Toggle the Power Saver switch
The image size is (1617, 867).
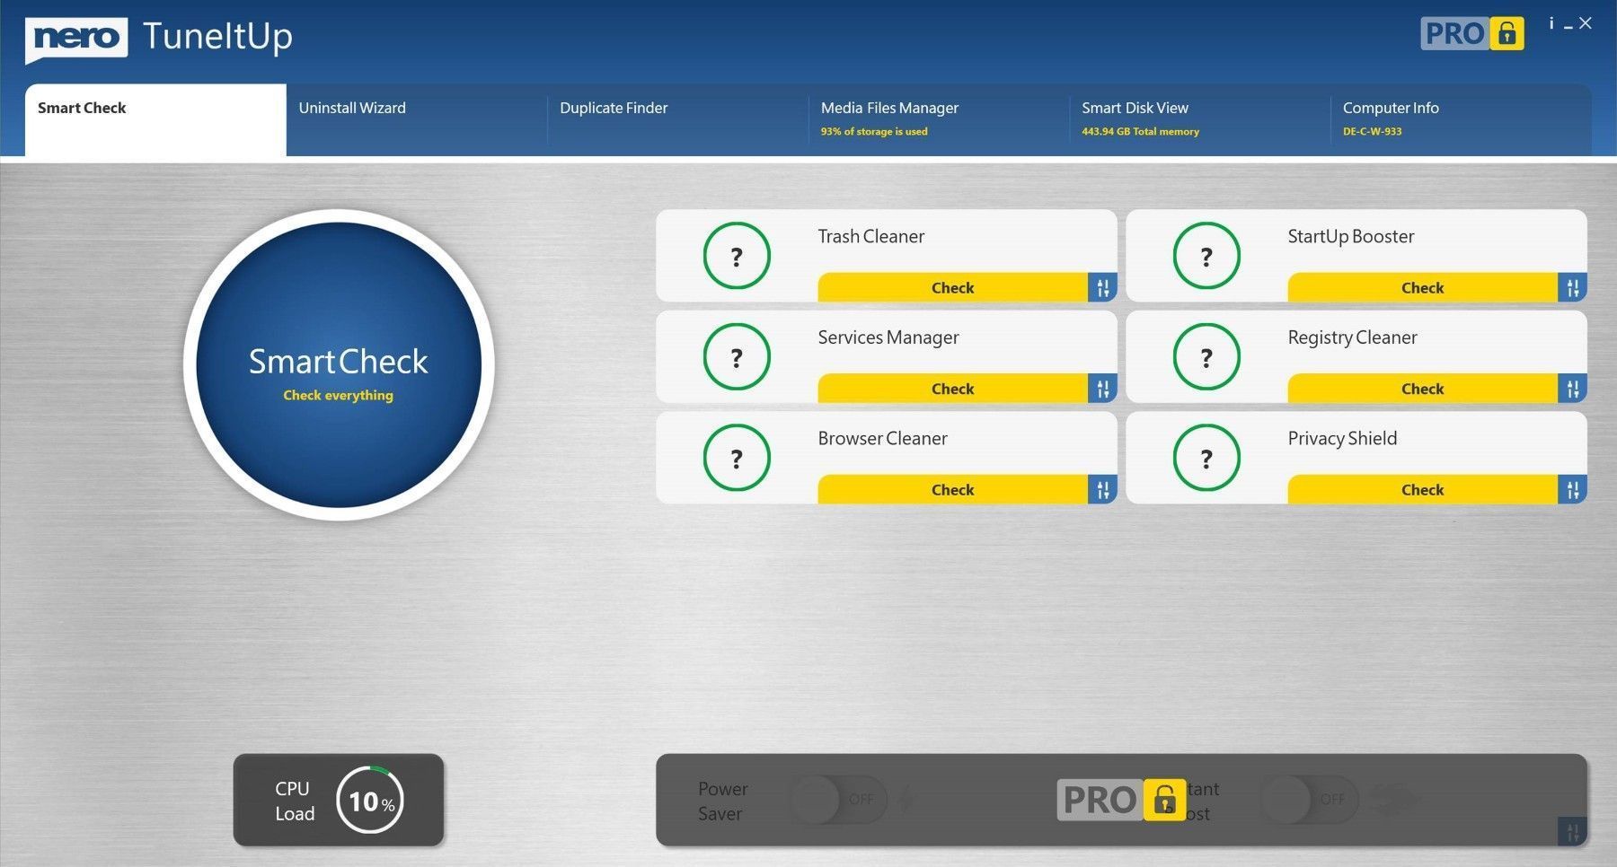point(839,799)
